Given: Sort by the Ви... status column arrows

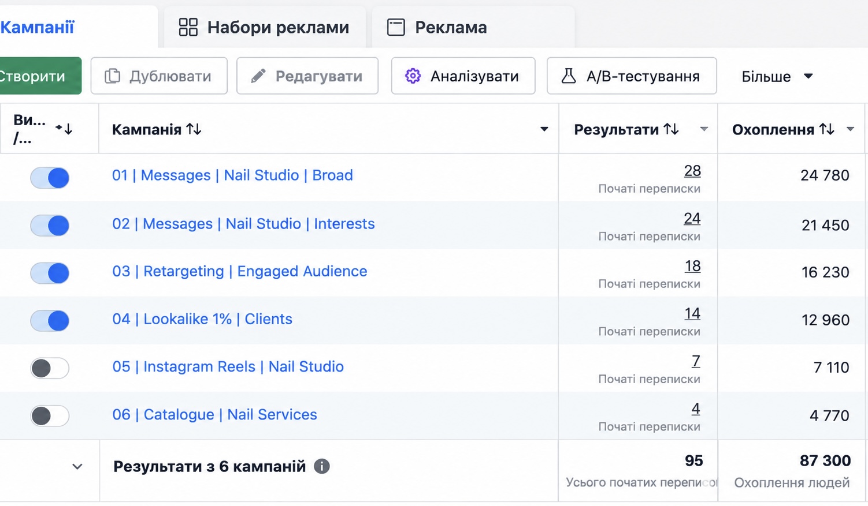Looking at the screenshot, I should [64, 129].
